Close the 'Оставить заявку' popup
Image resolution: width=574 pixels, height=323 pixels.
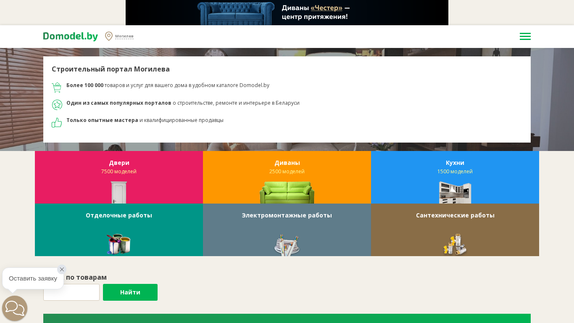coord(62,269)
